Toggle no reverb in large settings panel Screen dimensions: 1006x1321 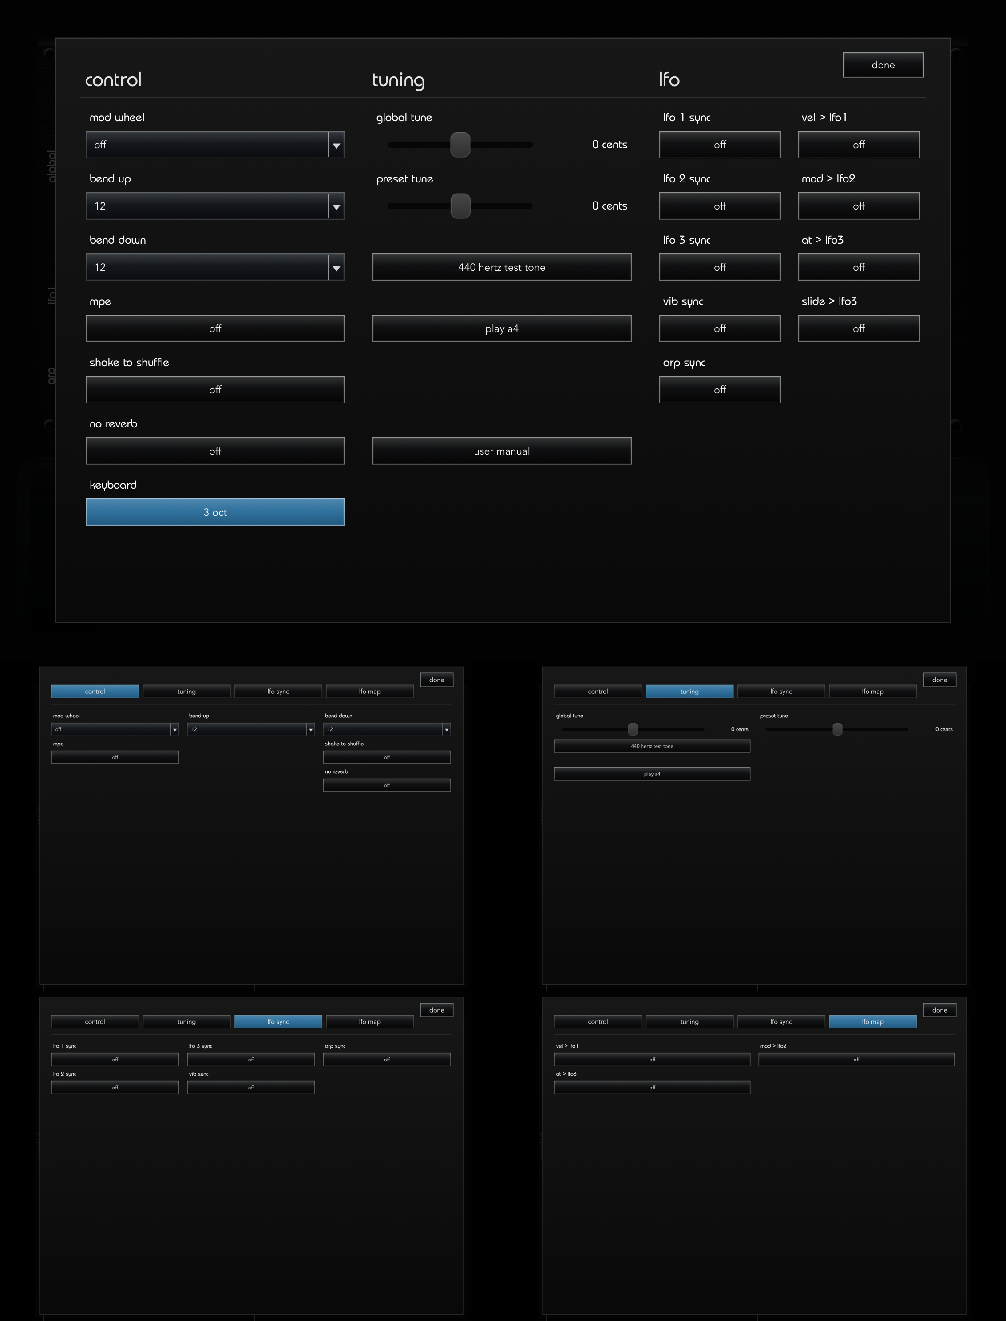pyautogui.click(x=215, y=451)
